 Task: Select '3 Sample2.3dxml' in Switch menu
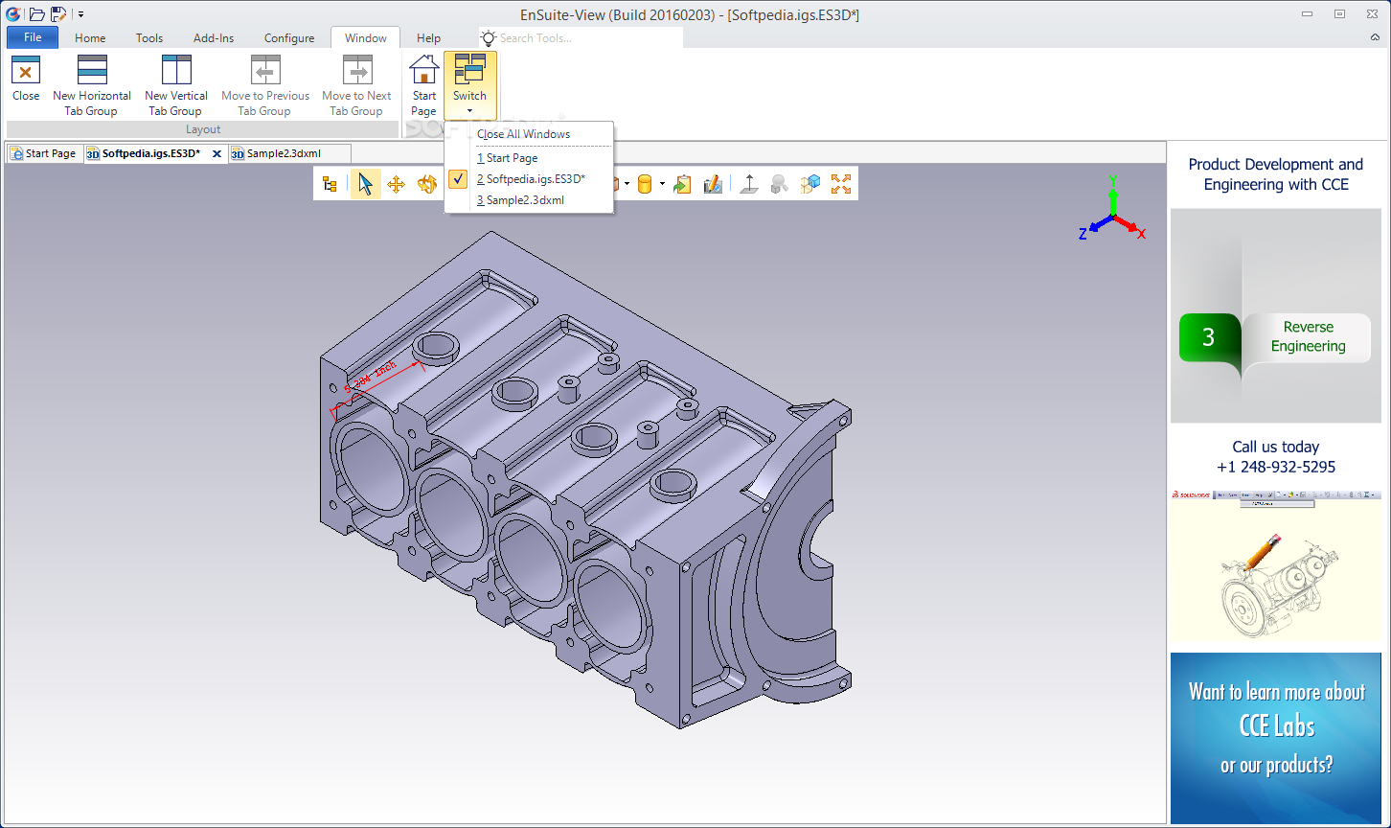click(520, 200)
